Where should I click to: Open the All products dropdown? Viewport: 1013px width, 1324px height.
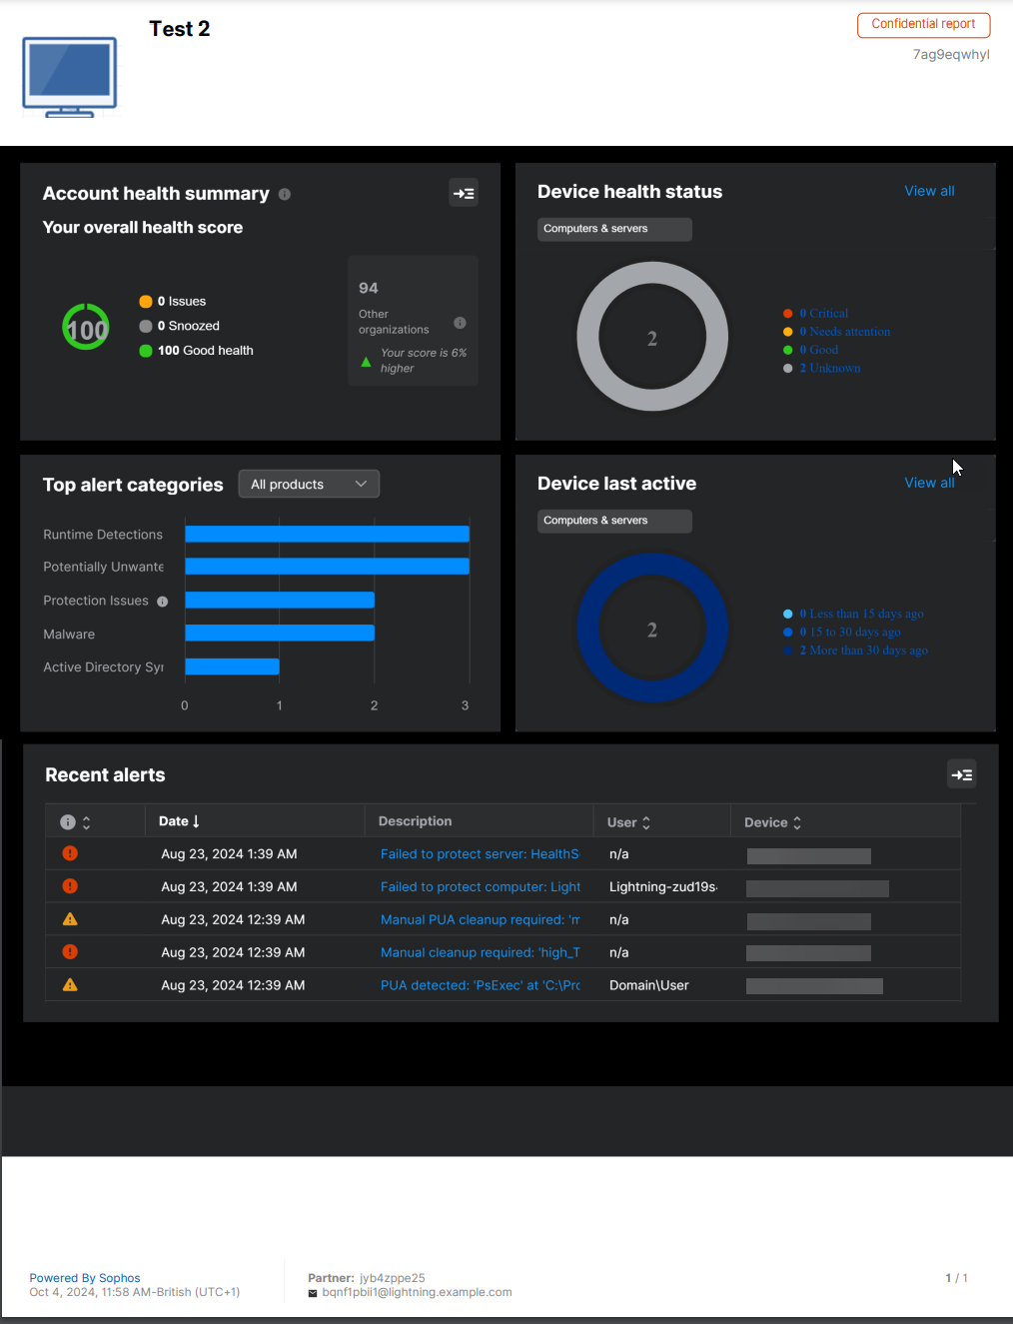(x=309, y=484)
